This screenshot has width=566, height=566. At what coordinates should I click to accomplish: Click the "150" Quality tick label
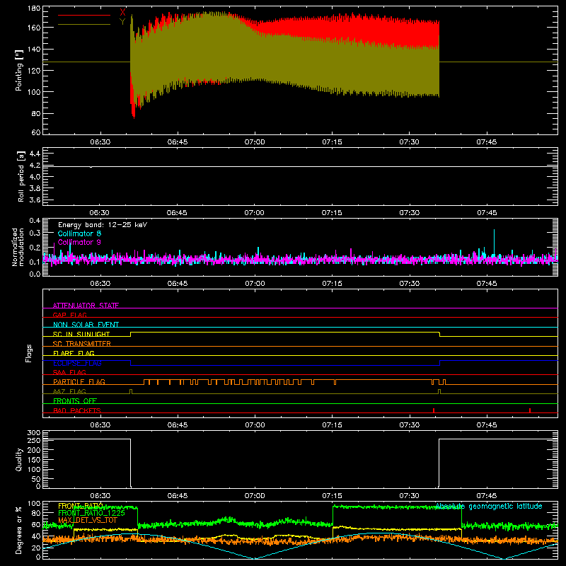coord(34,460)
